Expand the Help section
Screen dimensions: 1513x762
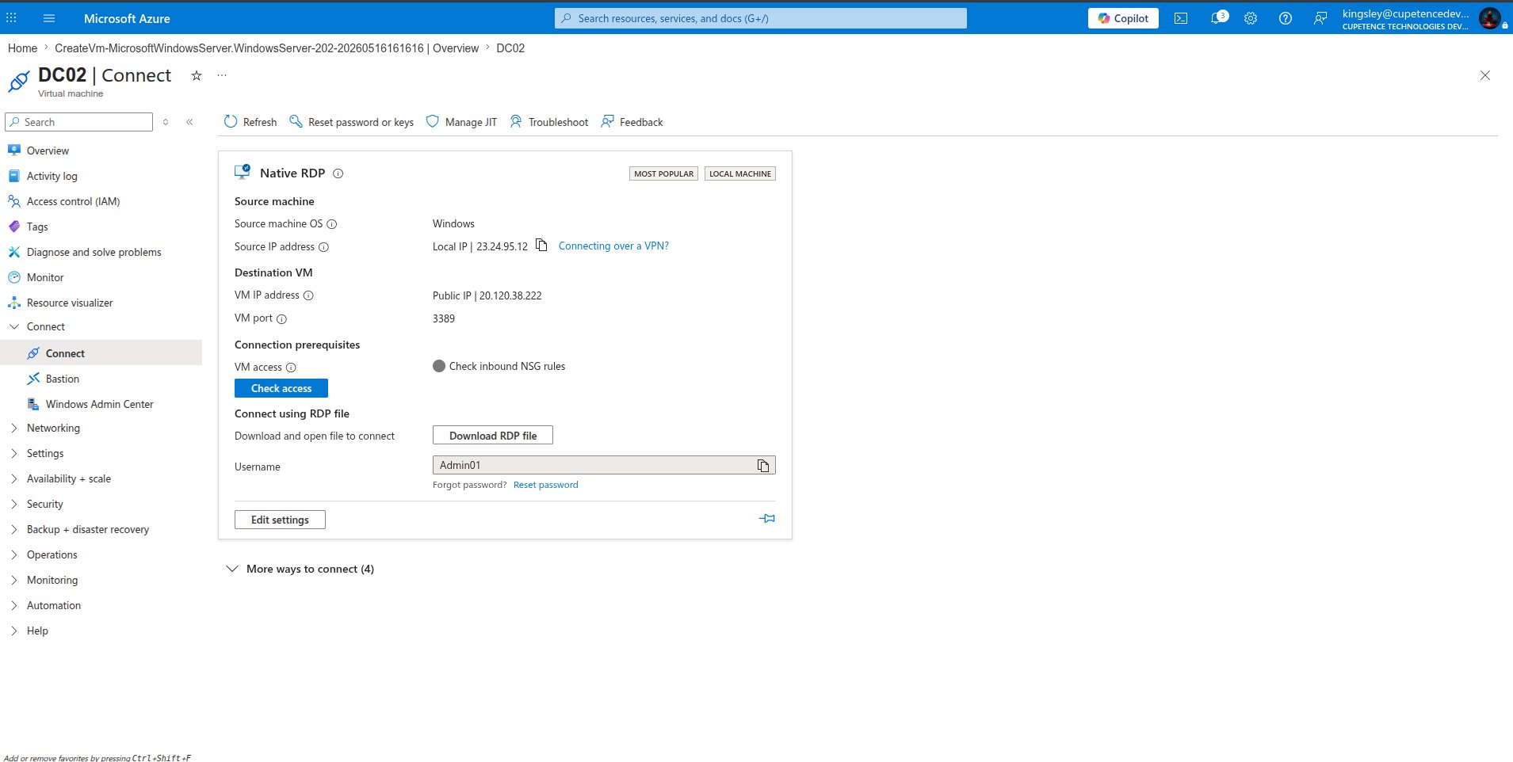click(14, 631)
